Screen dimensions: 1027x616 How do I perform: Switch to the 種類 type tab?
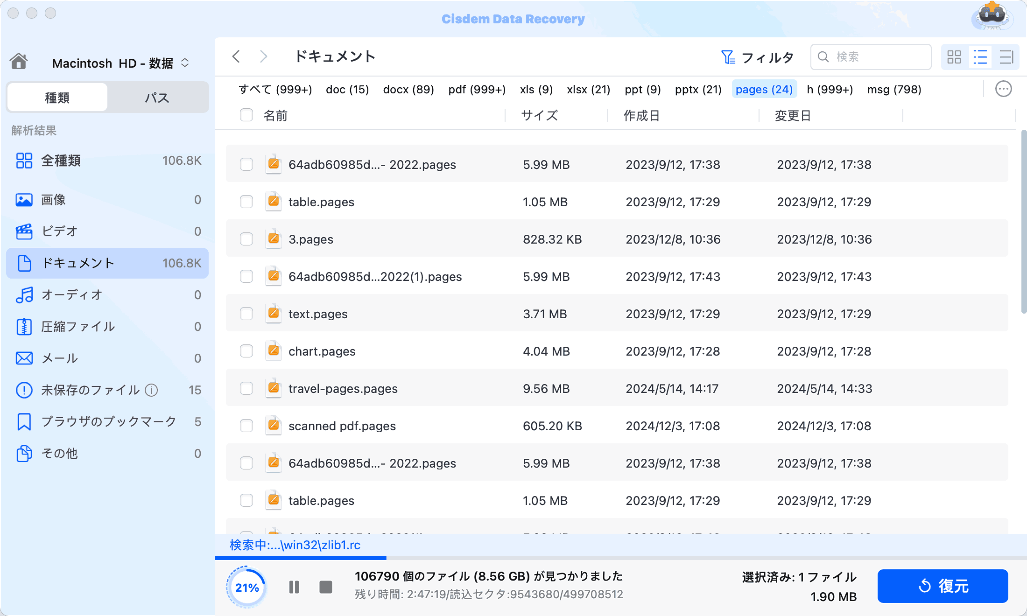[x=57, y=98]
